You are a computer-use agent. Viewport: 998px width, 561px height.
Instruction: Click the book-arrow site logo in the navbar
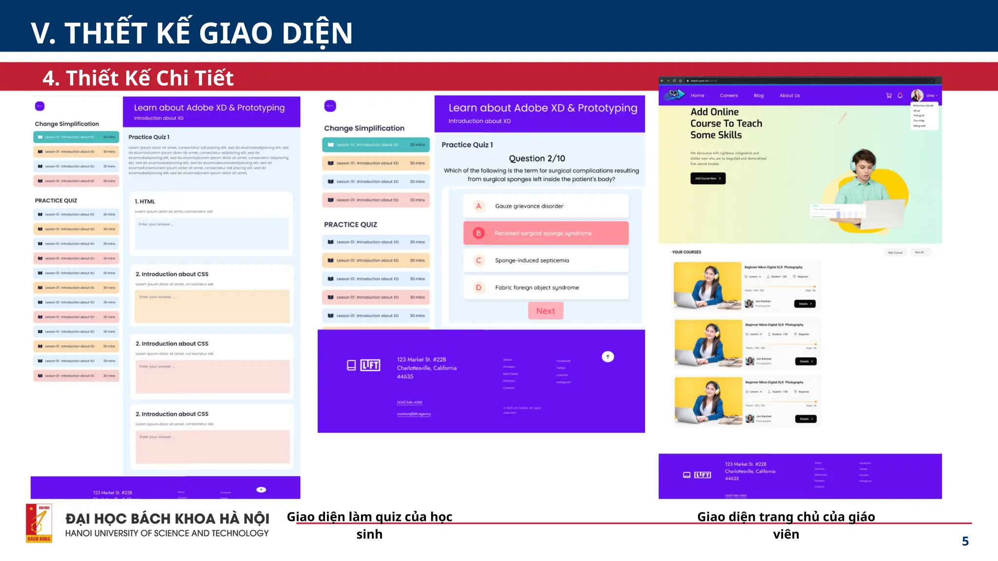click(x=674, y=94)
